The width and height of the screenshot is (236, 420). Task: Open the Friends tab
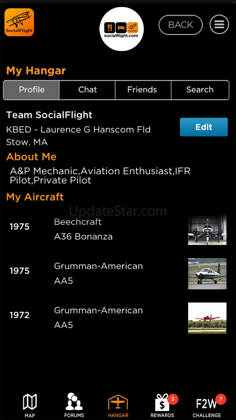(x=142, y=90)
